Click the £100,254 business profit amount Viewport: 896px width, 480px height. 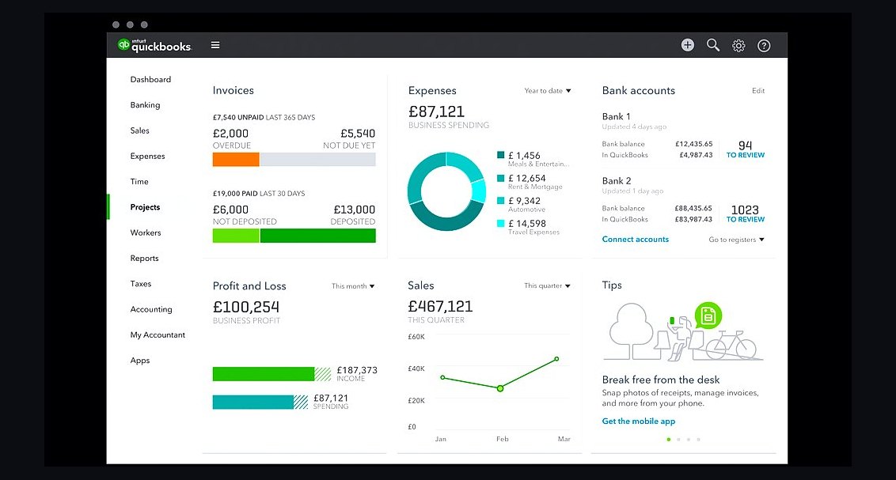point(246,307)
